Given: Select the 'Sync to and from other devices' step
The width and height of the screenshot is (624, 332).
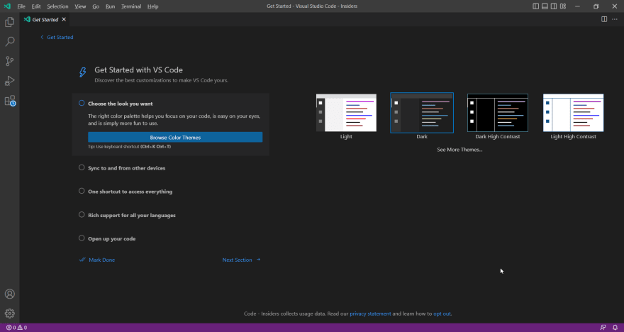Looking at the screenshot, I should [x=126, y=168].
